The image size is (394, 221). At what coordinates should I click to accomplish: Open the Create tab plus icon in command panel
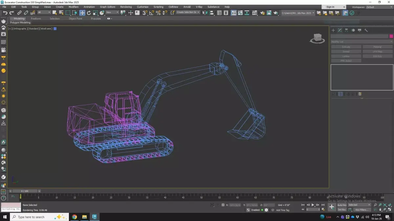[x=333, y=30]
